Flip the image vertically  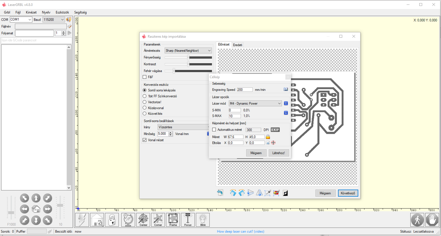pyautogui.click(x=250, y=193)
